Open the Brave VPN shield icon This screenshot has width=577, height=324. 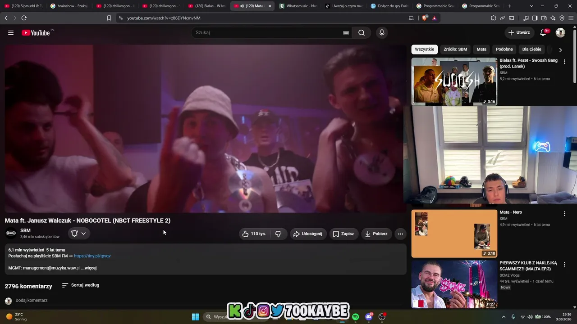pyautogui.click(x=562, y=18)
